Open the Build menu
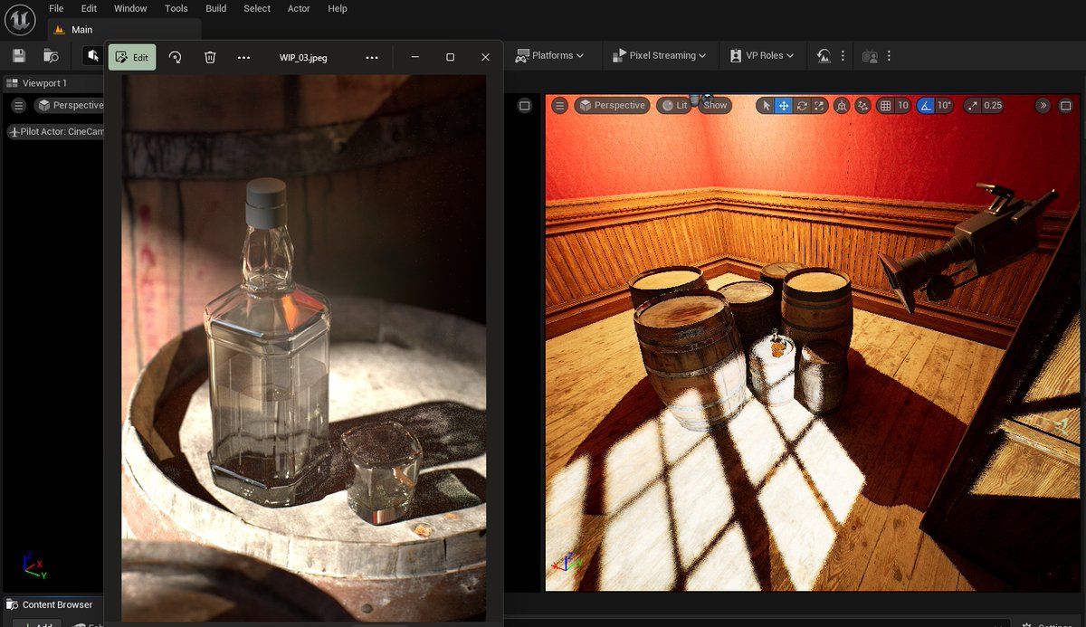 (x=216, y=8)
